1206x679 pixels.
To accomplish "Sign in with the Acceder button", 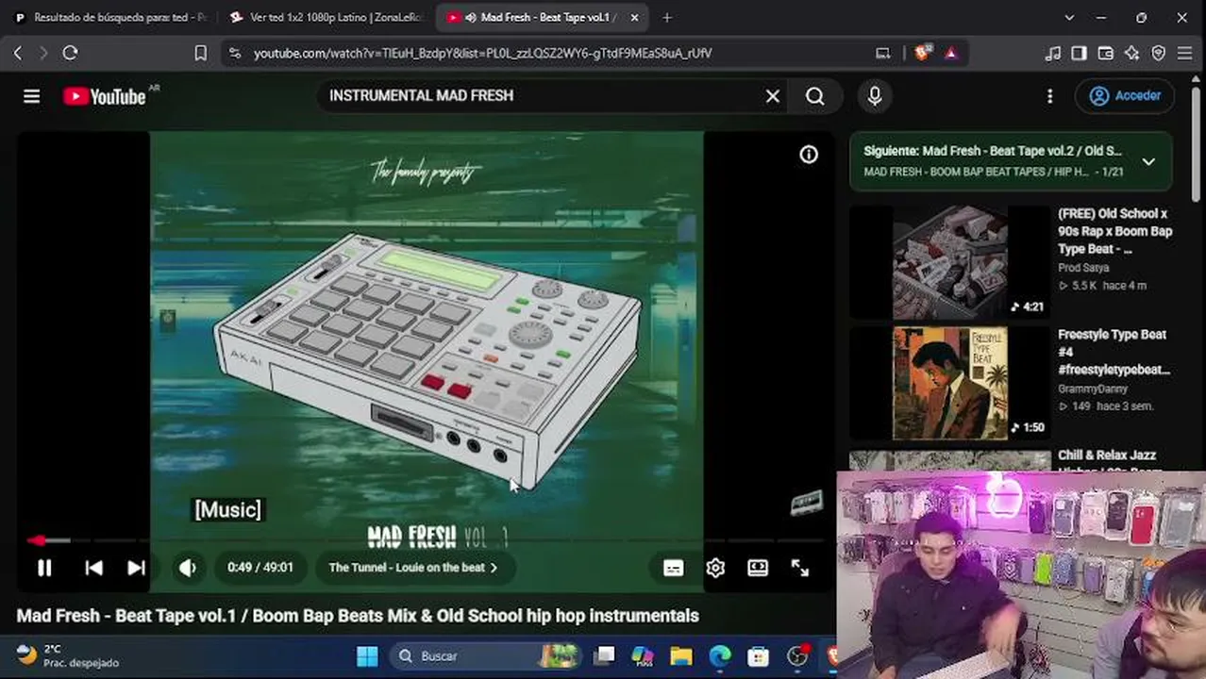I will pyautogui.click(x=1125, y=95).
